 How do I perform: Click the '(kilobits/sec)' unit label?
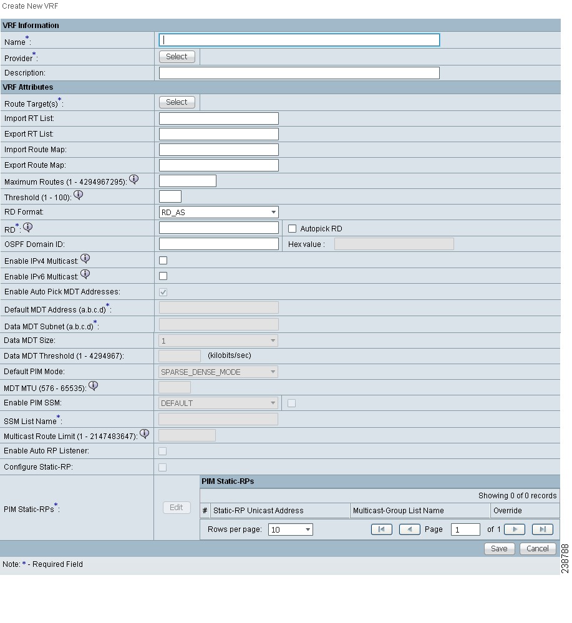point(230,355)
